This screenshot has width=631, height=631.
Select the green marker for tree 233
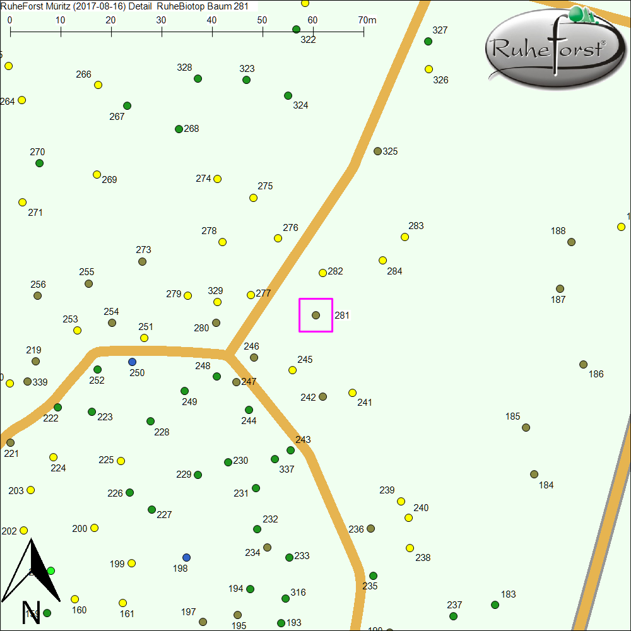click(x=289, y=557)
